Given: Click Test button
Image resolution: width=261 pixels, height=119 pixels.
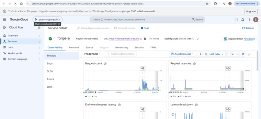Looking at the screenshot, I should point(145,28).
